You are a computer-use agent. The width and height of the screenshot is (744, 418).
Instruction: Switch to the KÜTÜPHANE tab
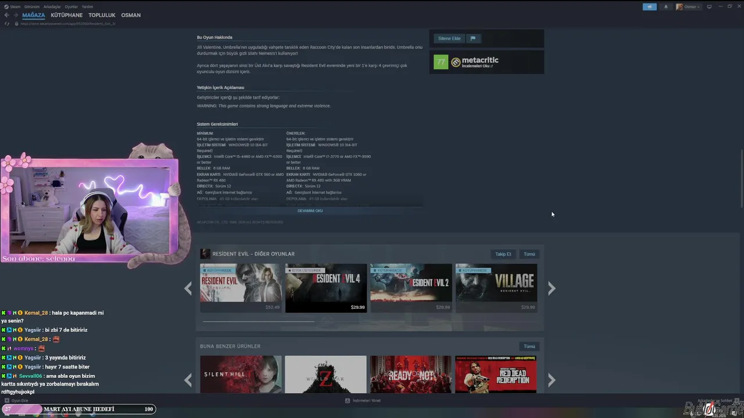[67, 15]
